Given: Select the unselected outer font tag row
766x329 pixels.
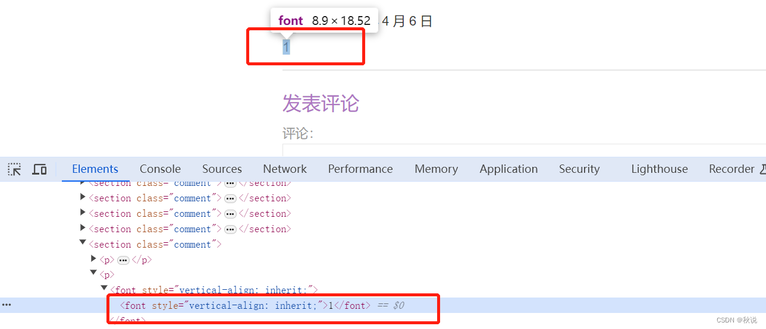Looking at the screenshot, I should (x=214, y=290).
